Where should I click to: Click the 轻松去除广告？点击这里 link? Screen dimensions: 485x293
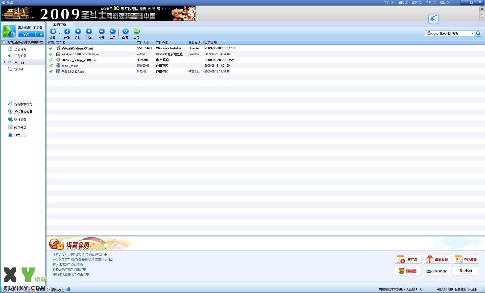pyautogui.click(x=69, y=270)
